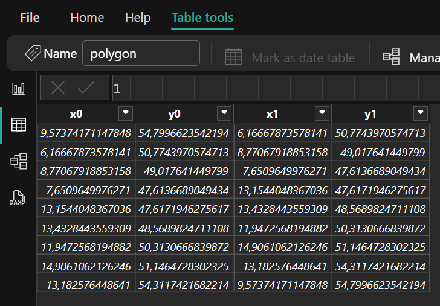Click x1 cell 6,16667873578141 in first row
The height and width of the screenshot is (306, 440).
pyautogui.click(x=283, y=133)
